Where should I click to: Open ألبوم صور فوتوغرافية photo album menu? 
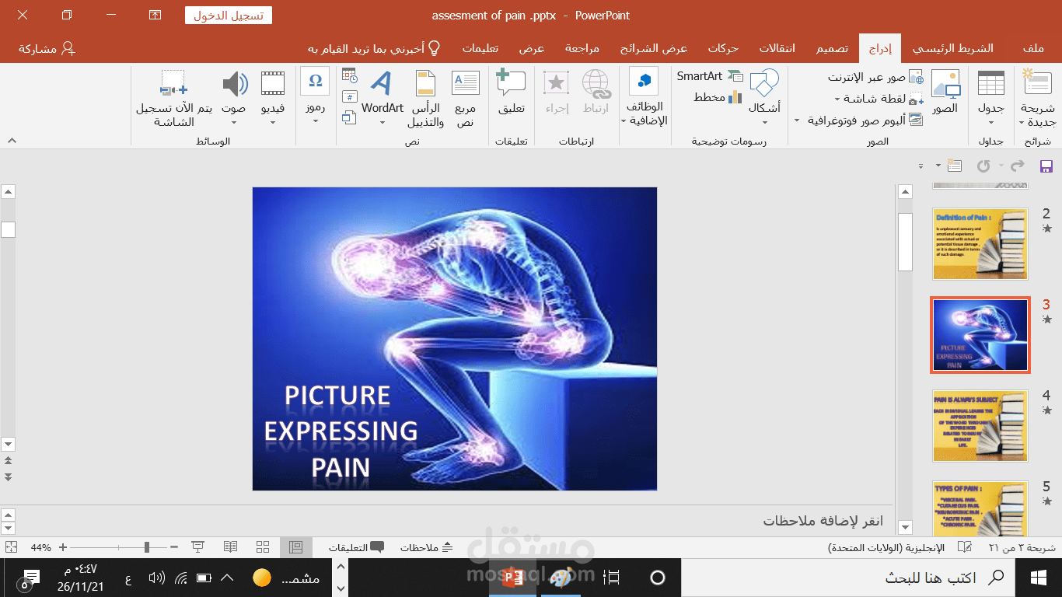[x=858, y=120]
